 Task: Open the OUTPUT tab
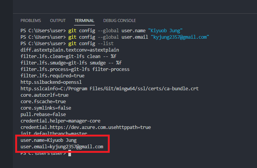(58, 20)
